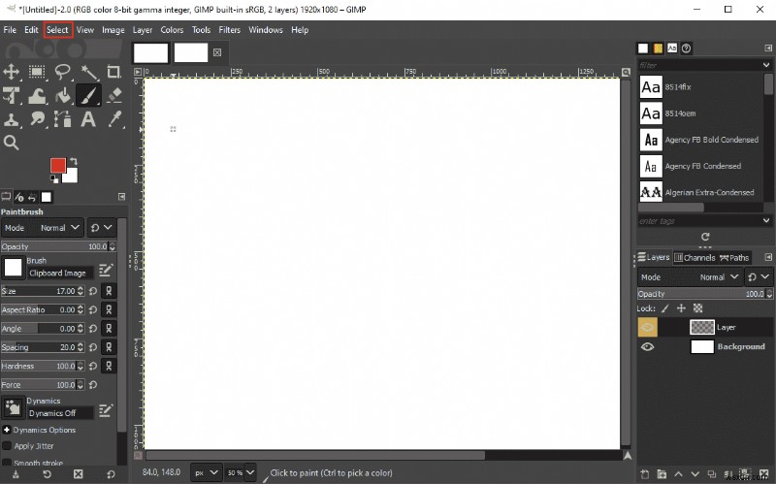
Task: Open Layers dock configure tab menu
Action: [x=768, y=257]
